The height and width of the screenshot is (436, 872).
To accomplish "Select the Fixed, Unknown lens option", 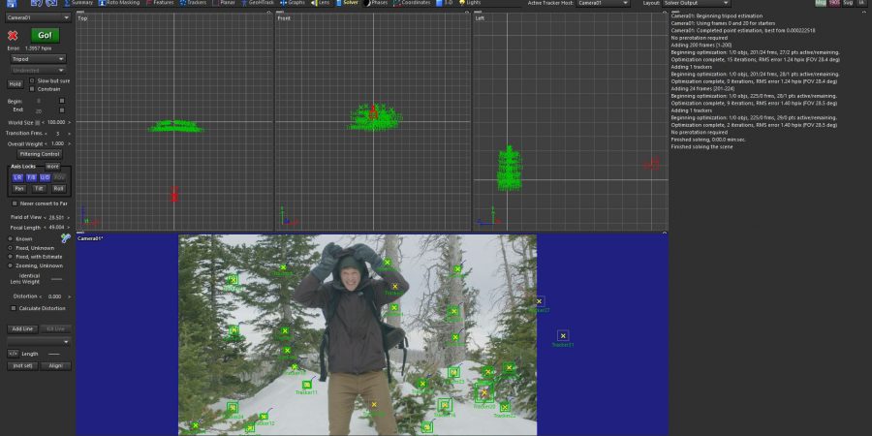I will 10,247.
